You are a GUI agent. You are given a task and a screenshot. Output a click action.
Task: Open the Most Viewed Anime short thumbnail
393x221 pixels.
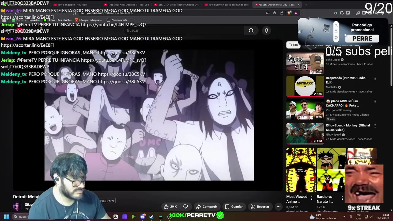(301, 170)
